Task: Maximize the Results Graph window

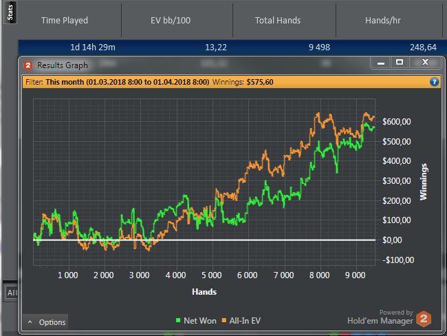Action: 400,62
